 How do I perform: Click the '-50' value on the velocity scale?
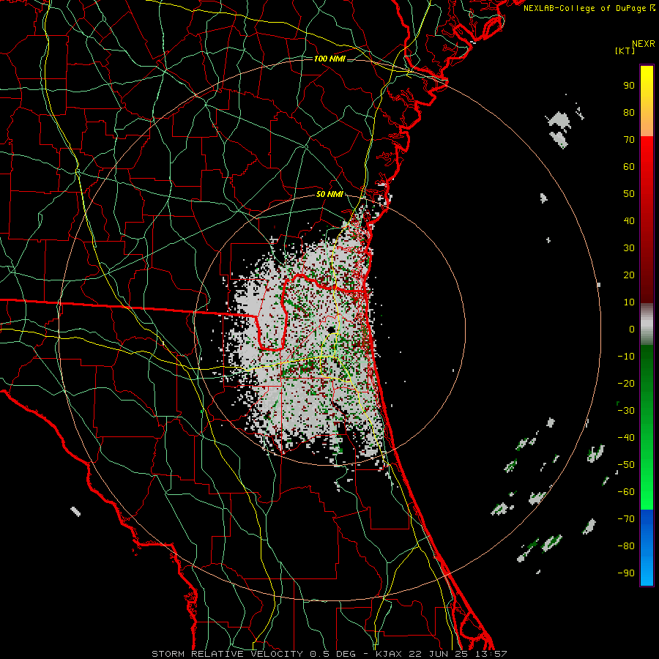click(626, 465)
